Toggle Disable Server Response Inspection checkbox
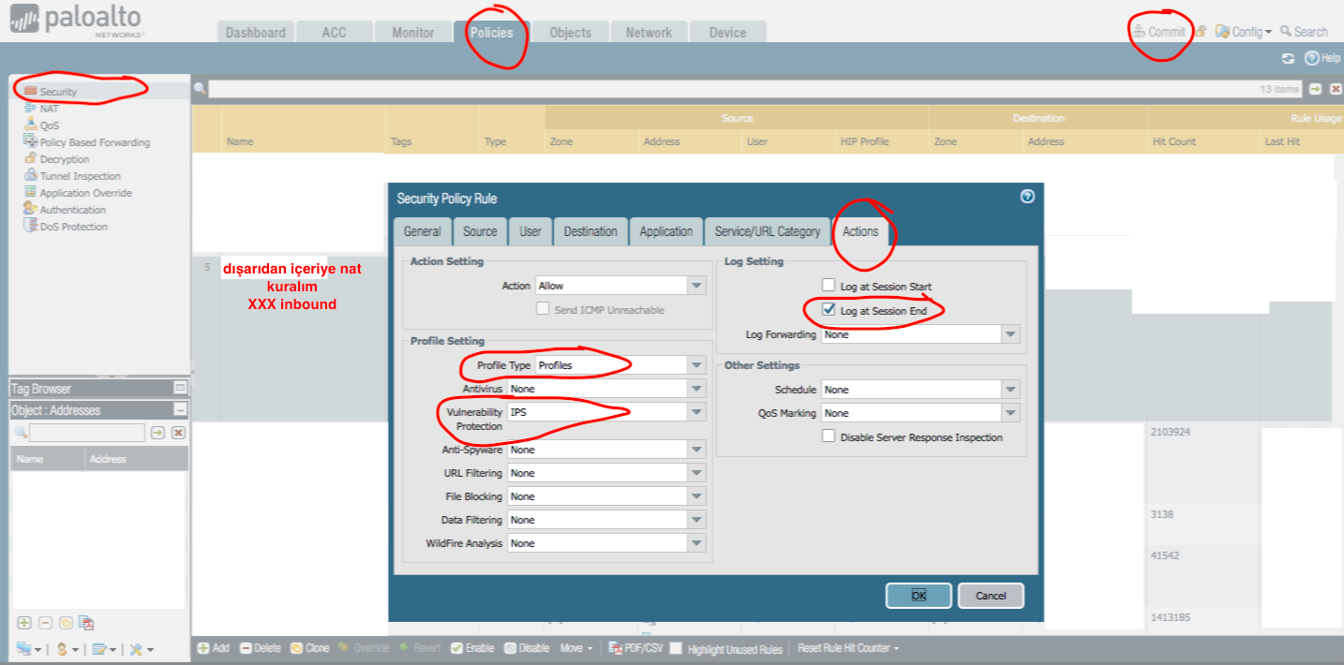Screen dimensions: 1344x665 pos(829,436)
